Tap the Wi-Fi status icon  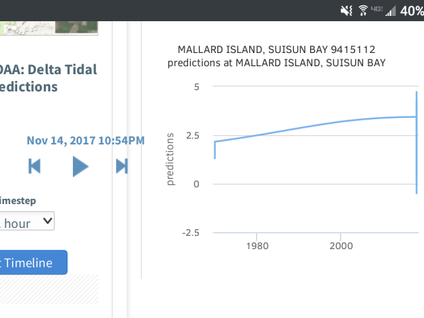(x=363, y=10)
